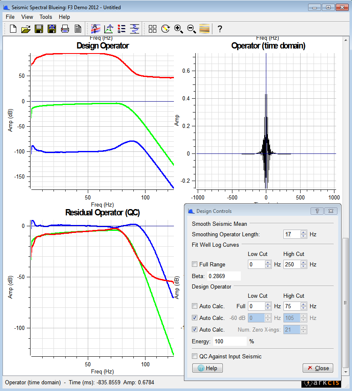
Task: Open the View menu
Action: (x=27, y=17)
